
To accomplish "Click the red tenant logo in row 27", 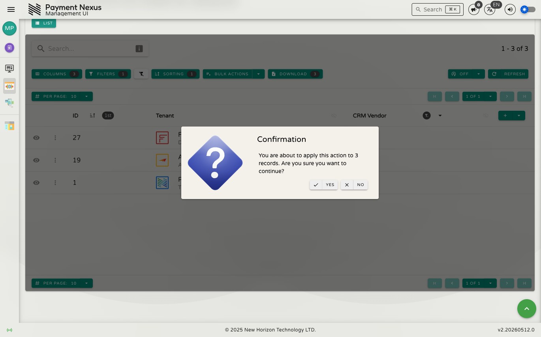I will (162, 138).
